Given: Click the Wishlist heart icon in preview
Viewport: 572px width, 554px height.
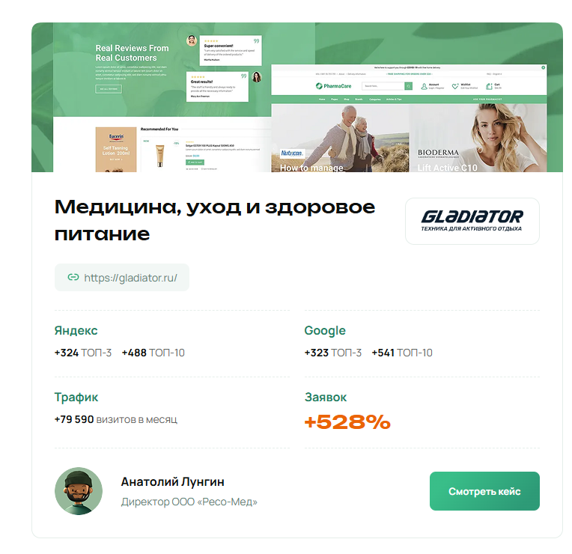Looking at the screenshot, I should click(x=455, y=86).
